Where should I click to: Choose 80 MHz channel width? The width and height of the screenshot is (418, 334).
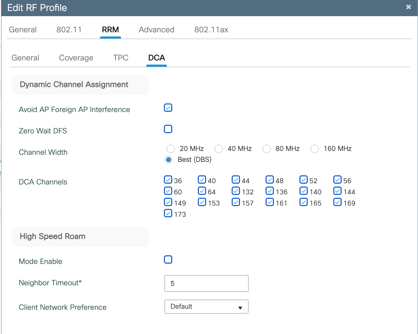point(267,149)
